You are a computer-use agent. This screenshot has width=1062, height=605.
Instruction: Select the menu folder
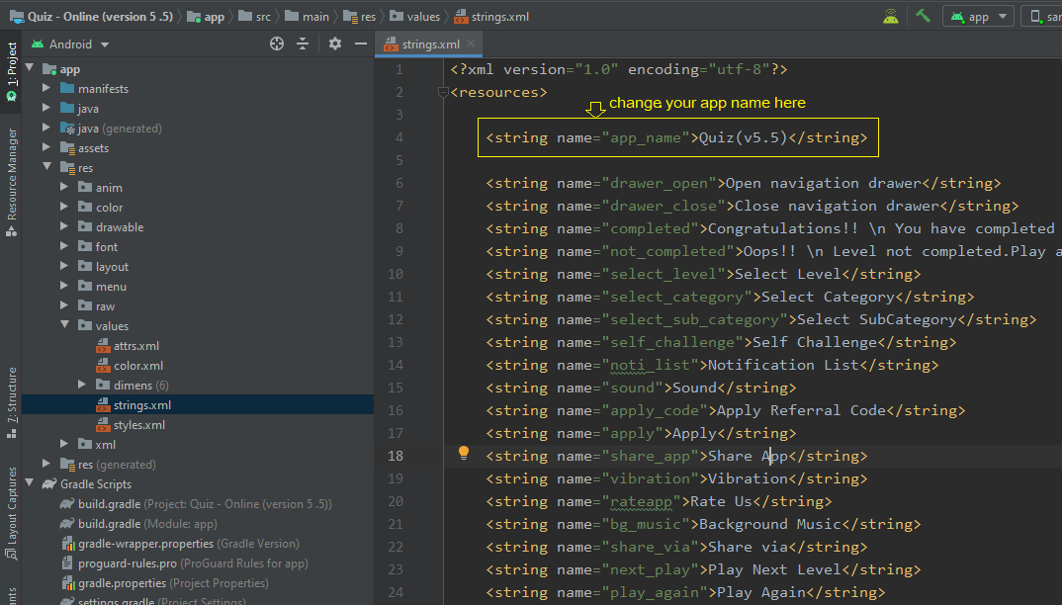pos(102,287)
